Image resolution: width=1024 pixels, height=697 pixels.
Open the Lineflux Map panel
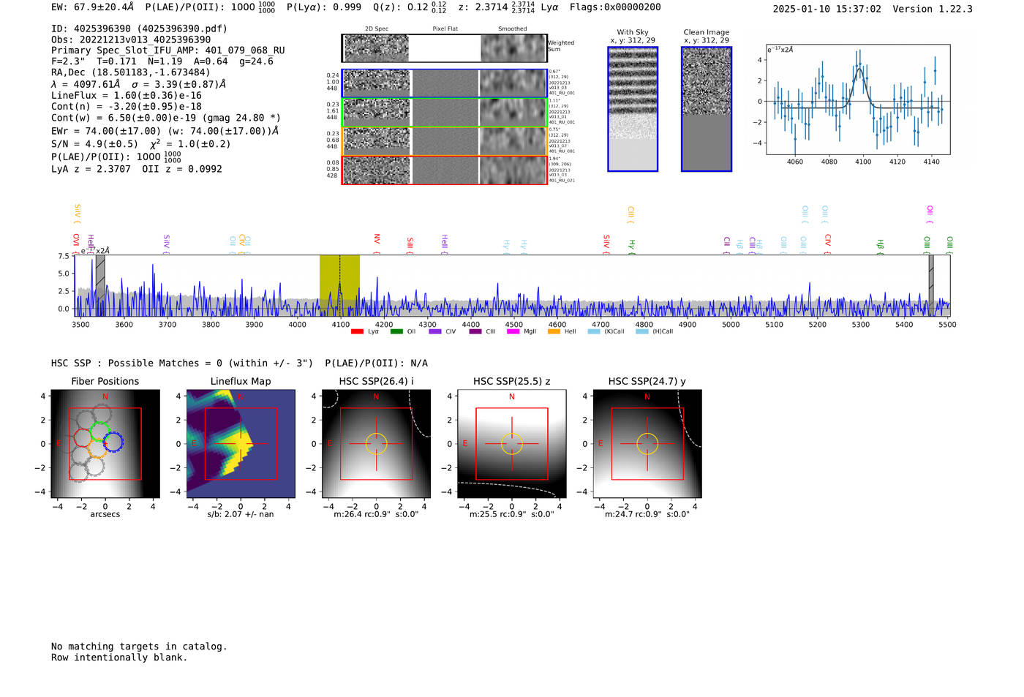tap(241, 444)
